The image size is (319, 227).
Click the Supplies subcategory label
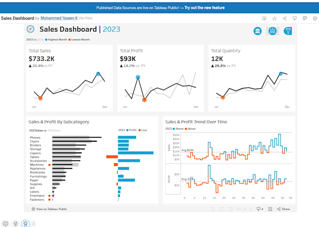pyautogui.click(x=36, y=184)
